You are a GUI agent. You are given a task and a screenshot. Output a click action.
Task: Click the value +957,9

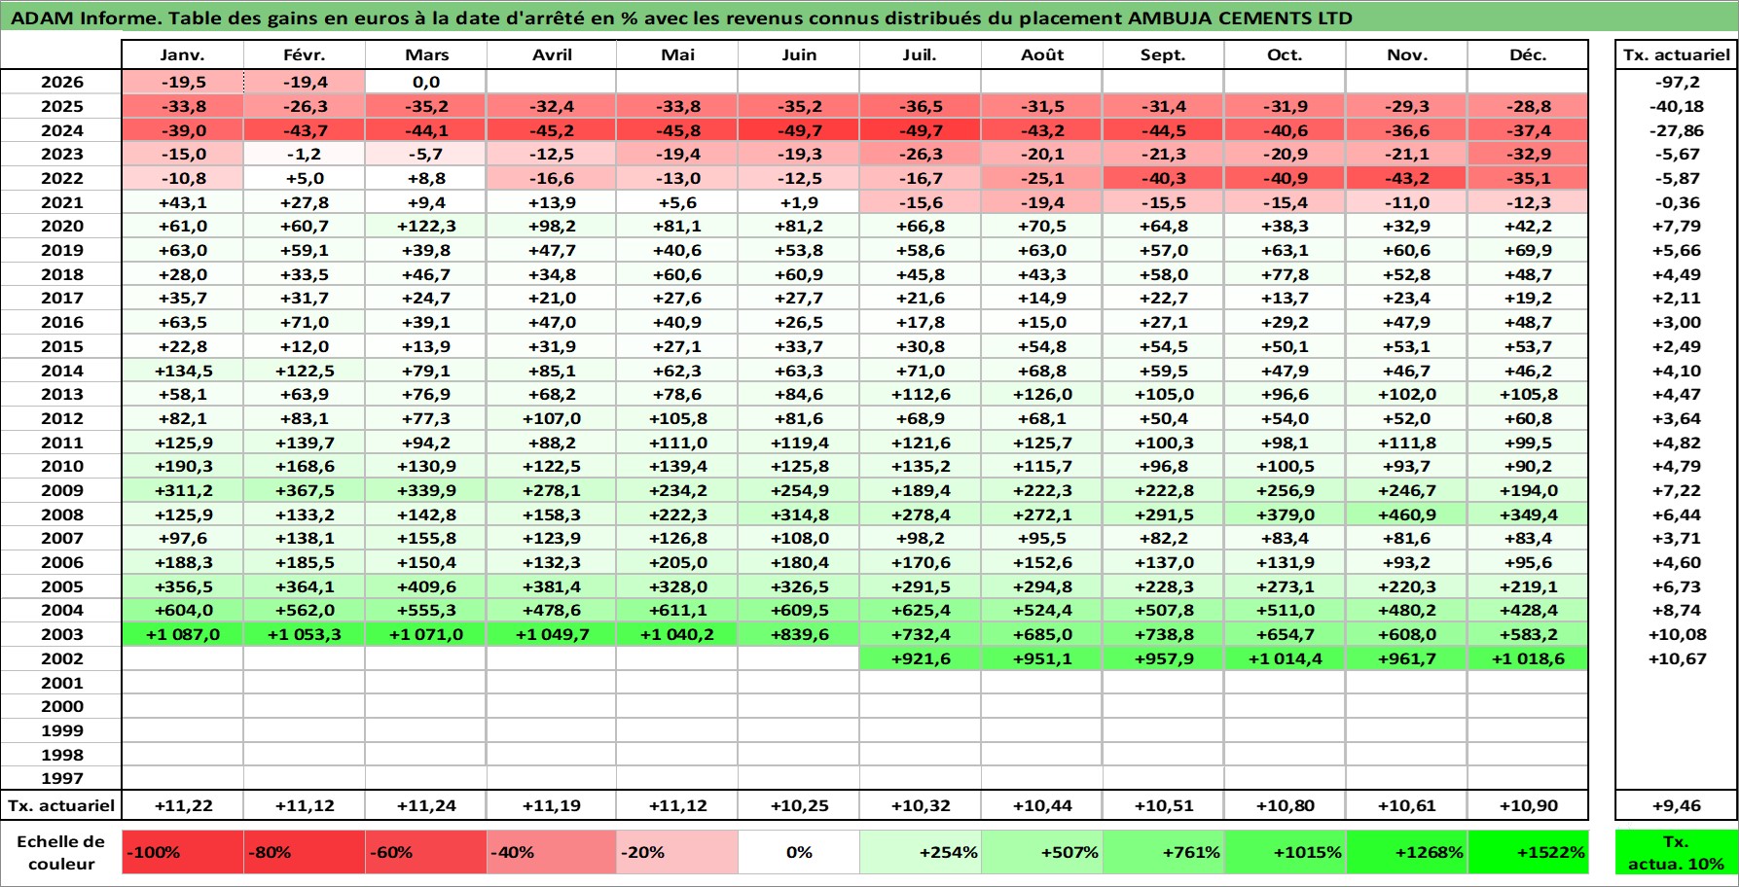pyautogui.click(x=1163, y=658)
